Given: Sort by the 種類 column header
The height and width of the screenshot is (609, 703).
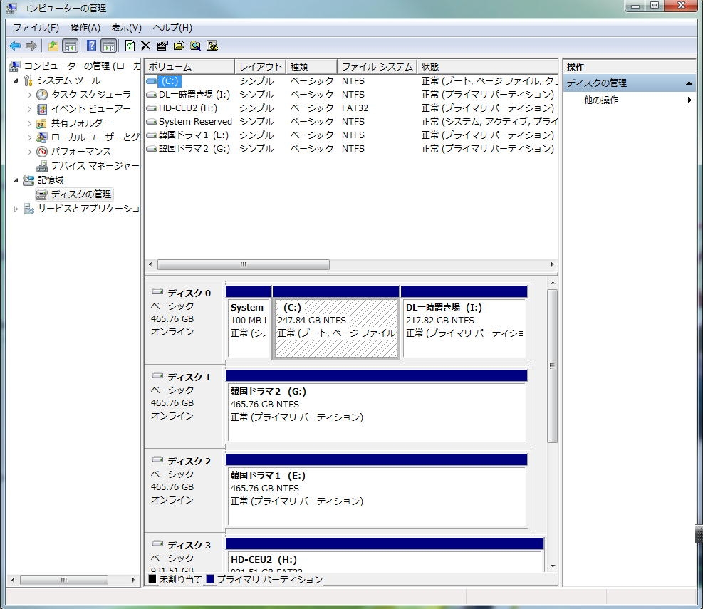Looking at the screenshot, I should 311,67.
